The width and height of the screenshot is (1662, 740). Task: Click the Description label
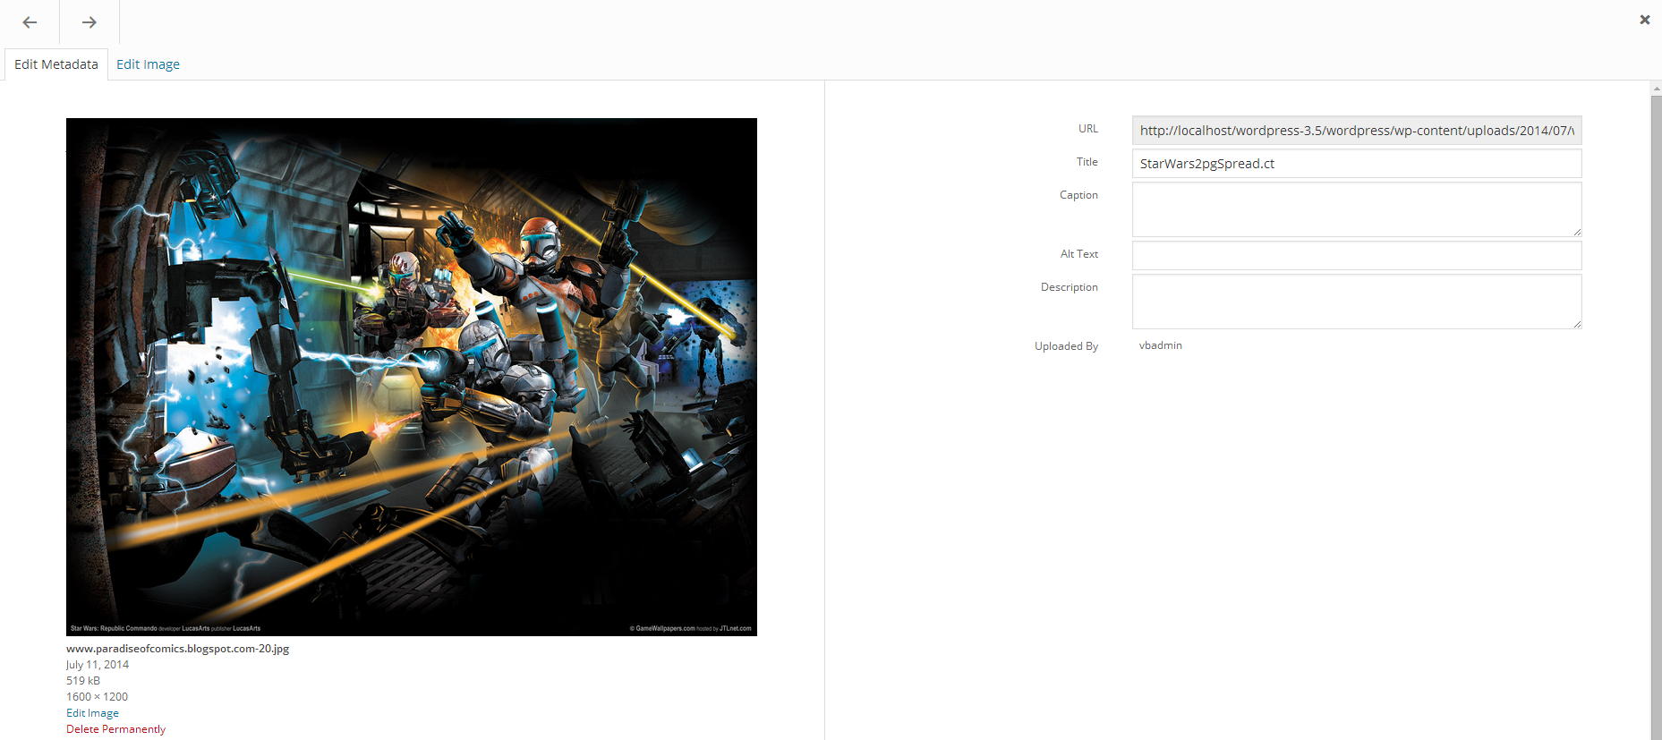[1069, 287]
